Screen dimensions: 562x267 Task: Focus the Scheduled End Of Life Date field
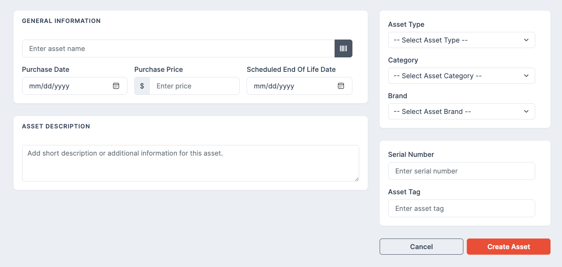coord(299,86)
